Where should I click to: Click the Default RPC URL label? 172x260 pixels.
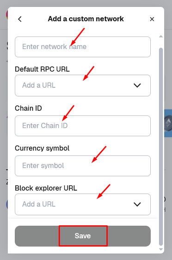click(x=42, y=69)
